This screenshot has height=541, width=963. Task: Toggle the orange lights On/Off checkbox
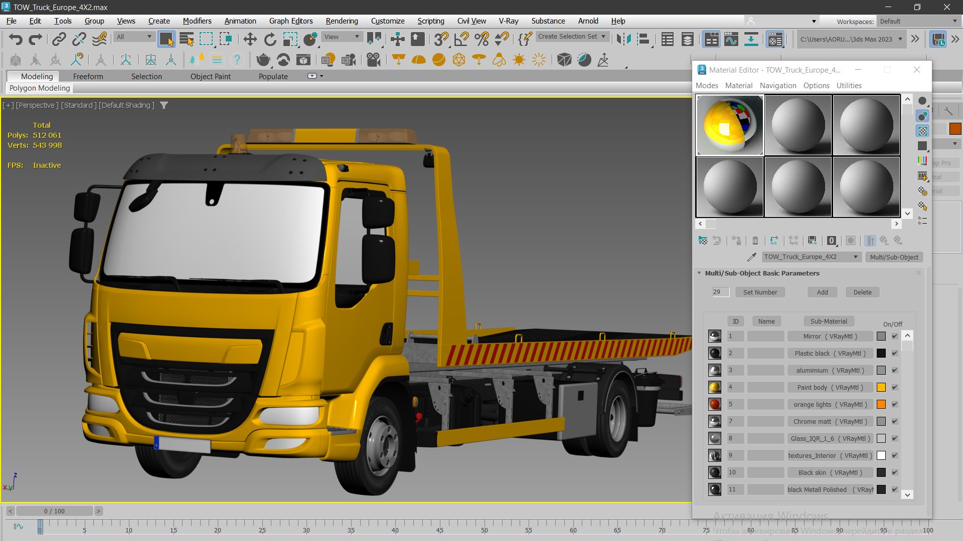point(894,404)
